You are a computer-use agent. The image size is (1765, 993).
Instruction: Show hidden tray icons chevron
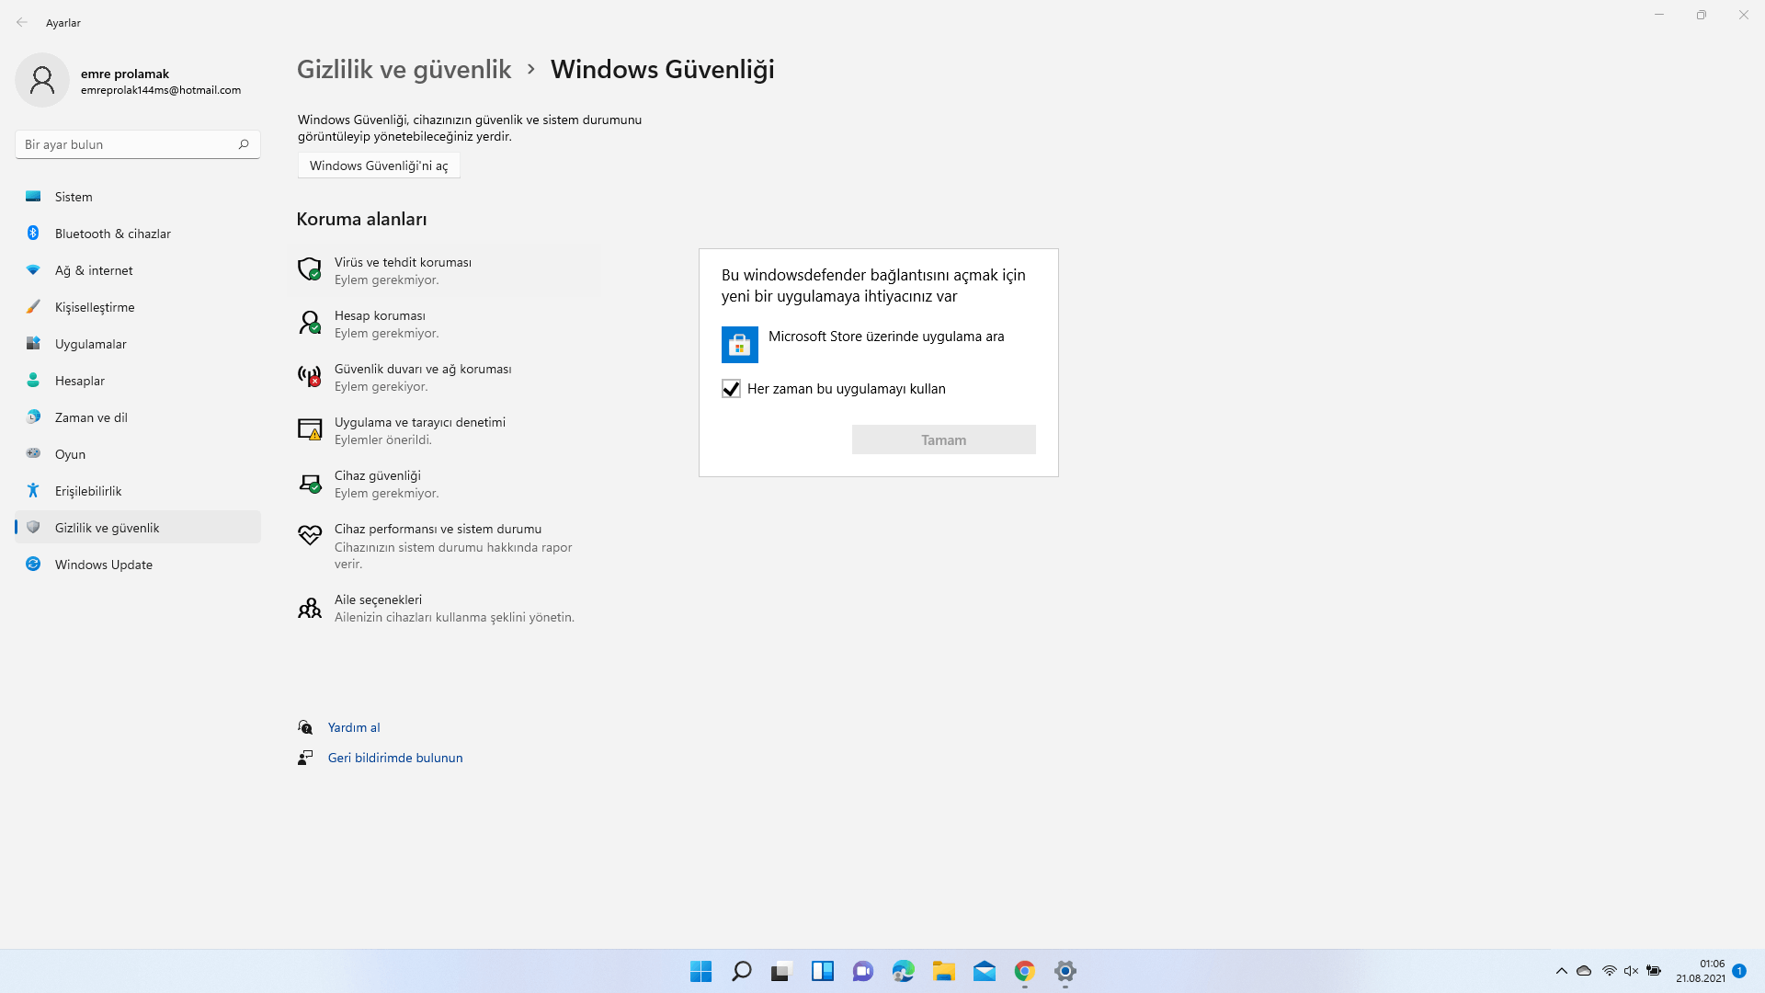[1561, 971]
